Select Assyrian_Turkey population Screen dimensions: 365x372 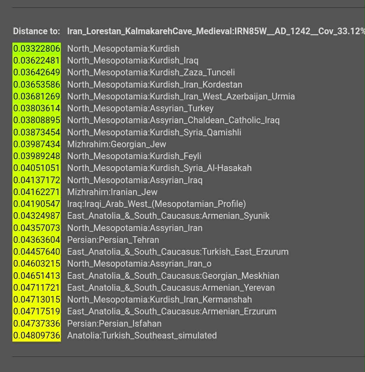(141, 108)
